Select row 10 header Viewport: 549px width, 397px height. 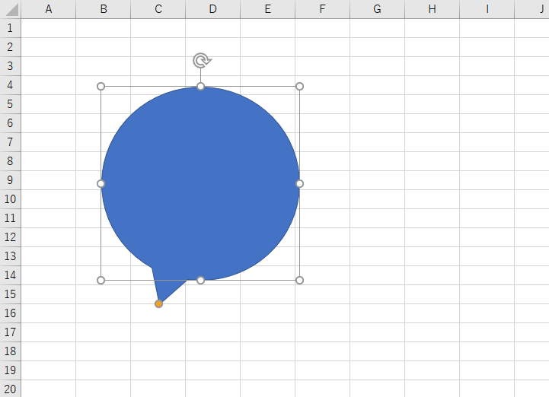pos(10,199)
